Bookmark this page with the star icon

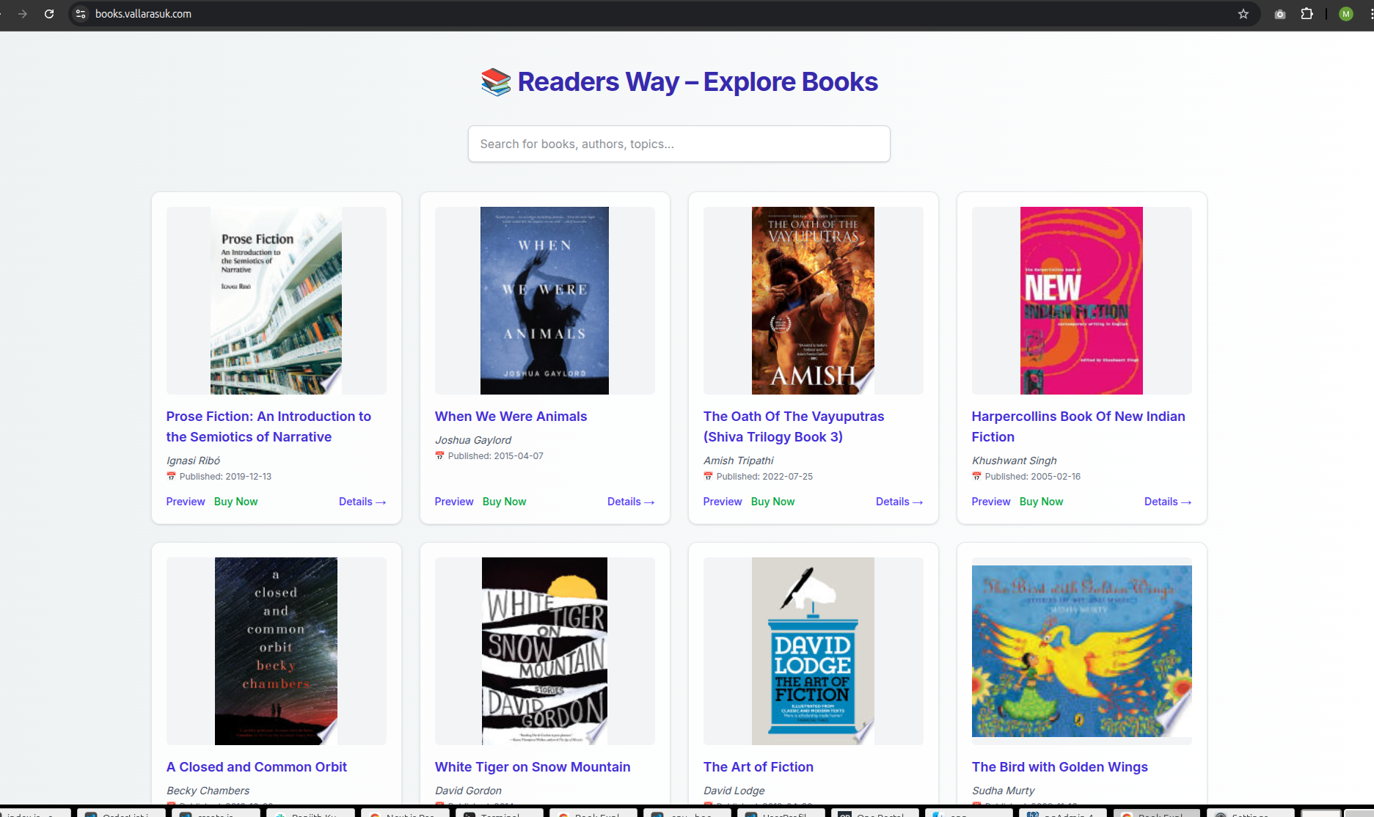(x=1243, y=14)
